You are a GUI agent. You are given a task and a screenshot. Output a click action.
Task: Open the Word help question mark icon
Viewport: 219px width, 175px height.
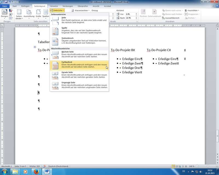pos(217,6)
